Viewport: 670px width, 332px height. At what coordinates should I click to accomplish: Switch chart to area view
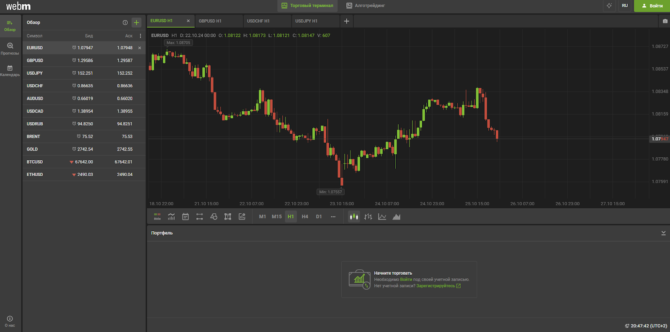point(397,217)
